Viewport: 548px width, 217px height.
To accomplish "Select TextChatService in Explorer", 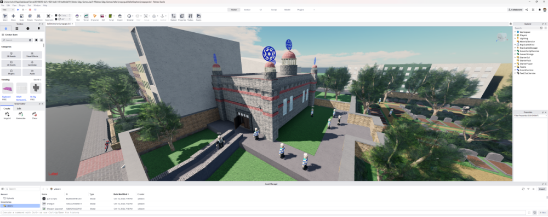I will click(x=527, y=73).
